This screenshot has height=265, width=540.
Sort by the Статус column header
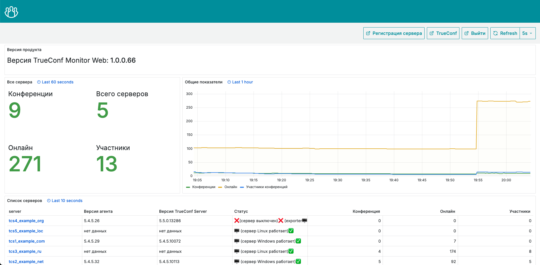tap(241, 211)
